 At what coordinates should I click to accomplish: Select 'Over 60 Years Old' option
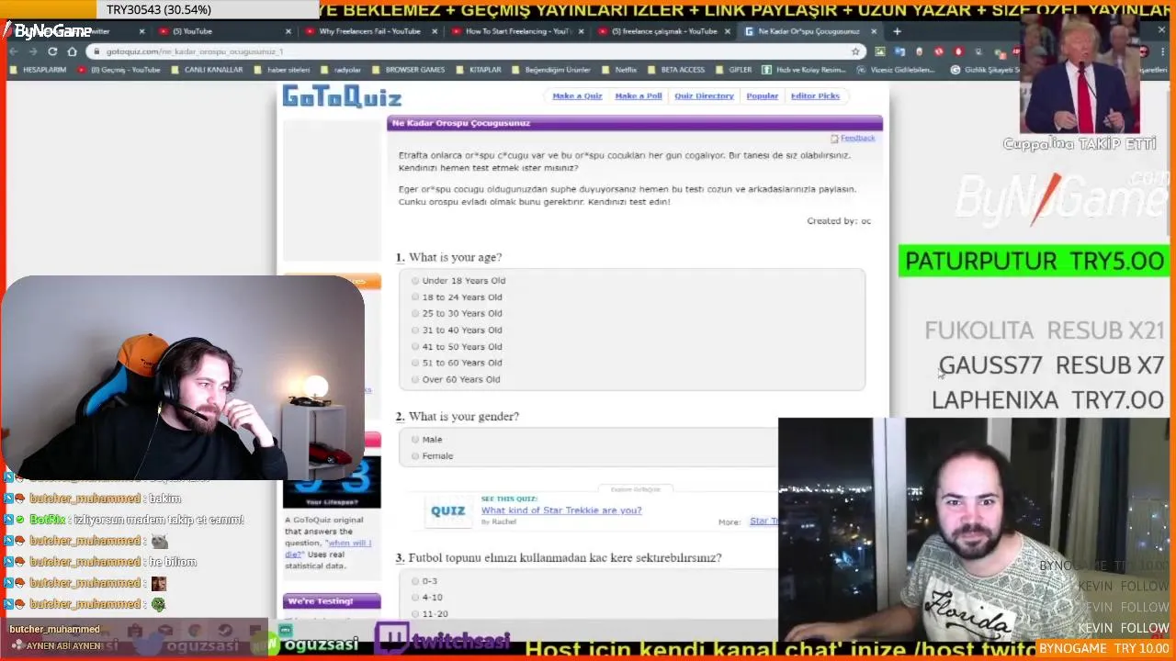coord(415,379)
